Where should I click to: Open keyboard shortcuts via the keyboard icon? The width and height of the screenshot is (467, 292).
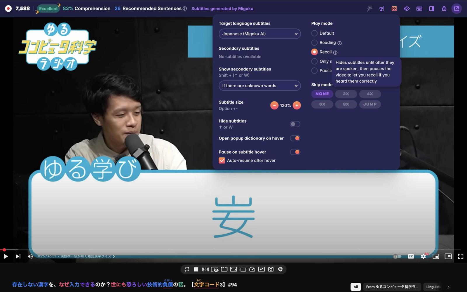point(419,8)
